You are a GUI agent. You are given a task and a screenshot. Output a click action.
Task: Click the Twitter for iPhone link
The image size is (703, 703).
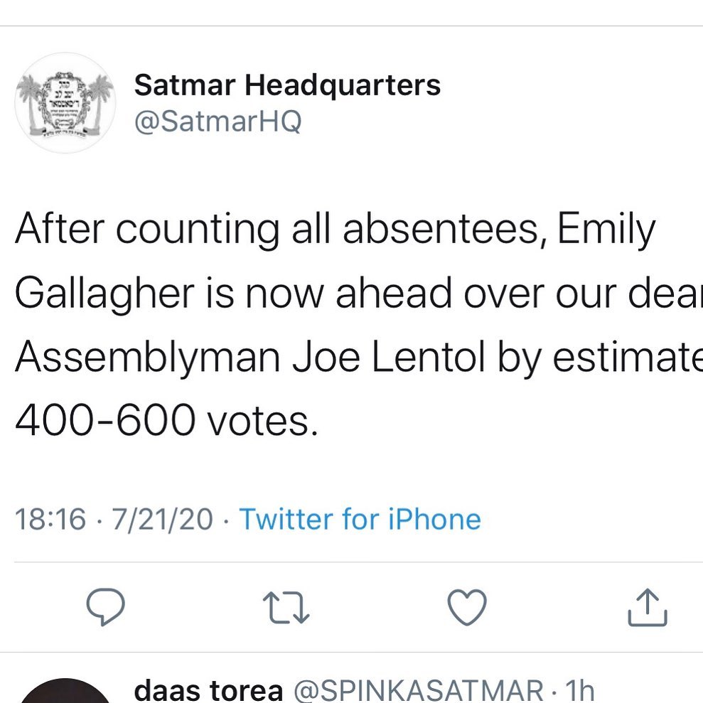tap(360, 519)
